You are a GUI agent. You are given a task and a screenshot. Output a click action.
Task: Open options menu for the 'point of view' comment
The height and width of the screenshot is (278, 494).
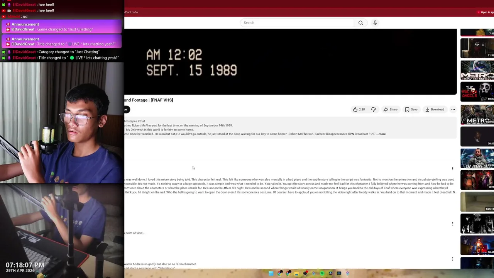[x=453, y=224]
